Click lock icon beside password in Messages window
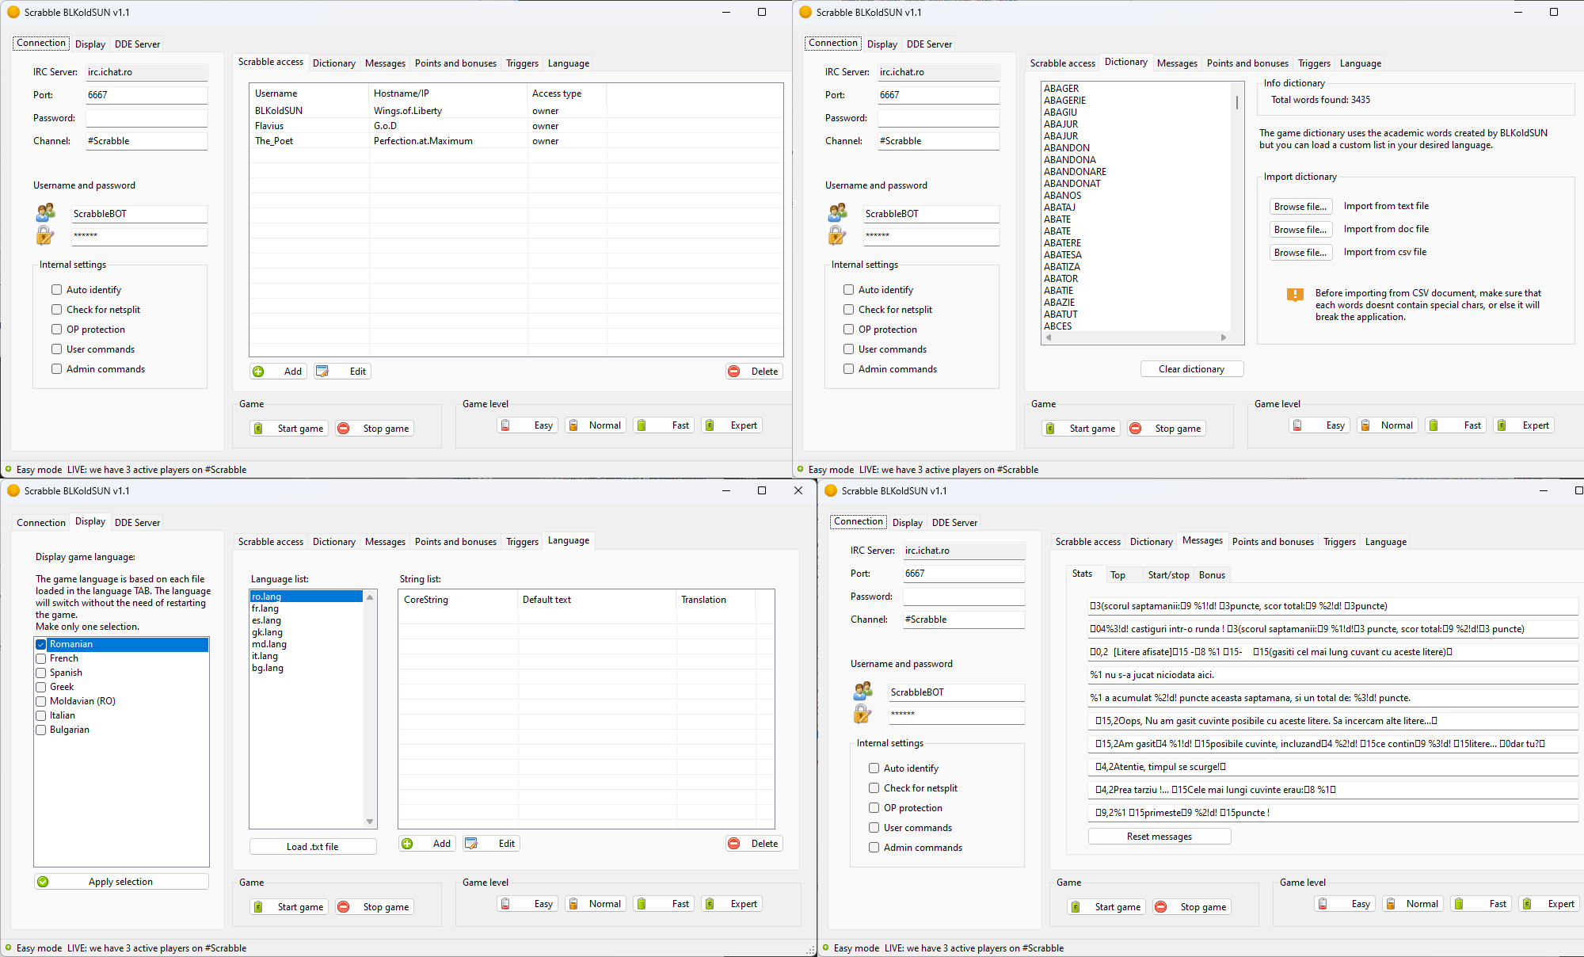This screenshot has height=957, width=1584. tap(862, 714)
